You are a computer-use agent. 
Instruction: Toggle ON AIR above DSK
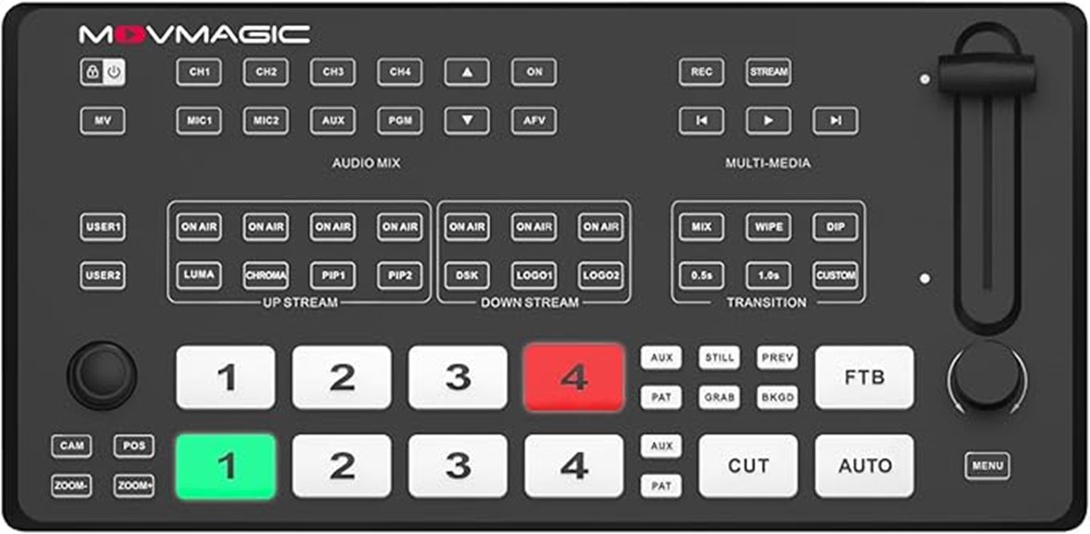(467, 228)
